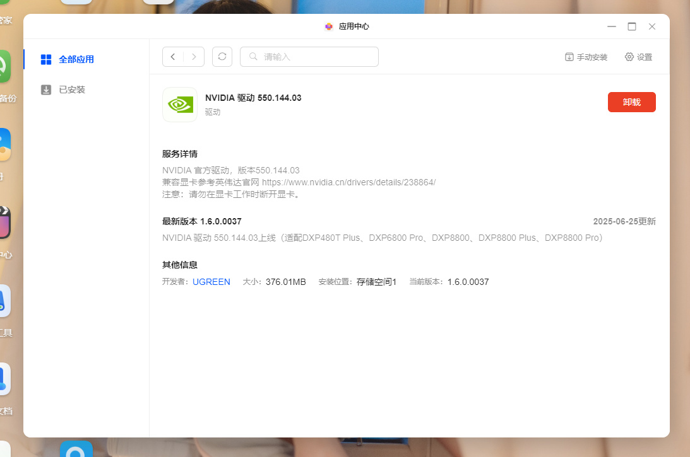Screen dimensions: 690x457
Task: Maximize the 应用中心 window
Action: pos(632,26)
